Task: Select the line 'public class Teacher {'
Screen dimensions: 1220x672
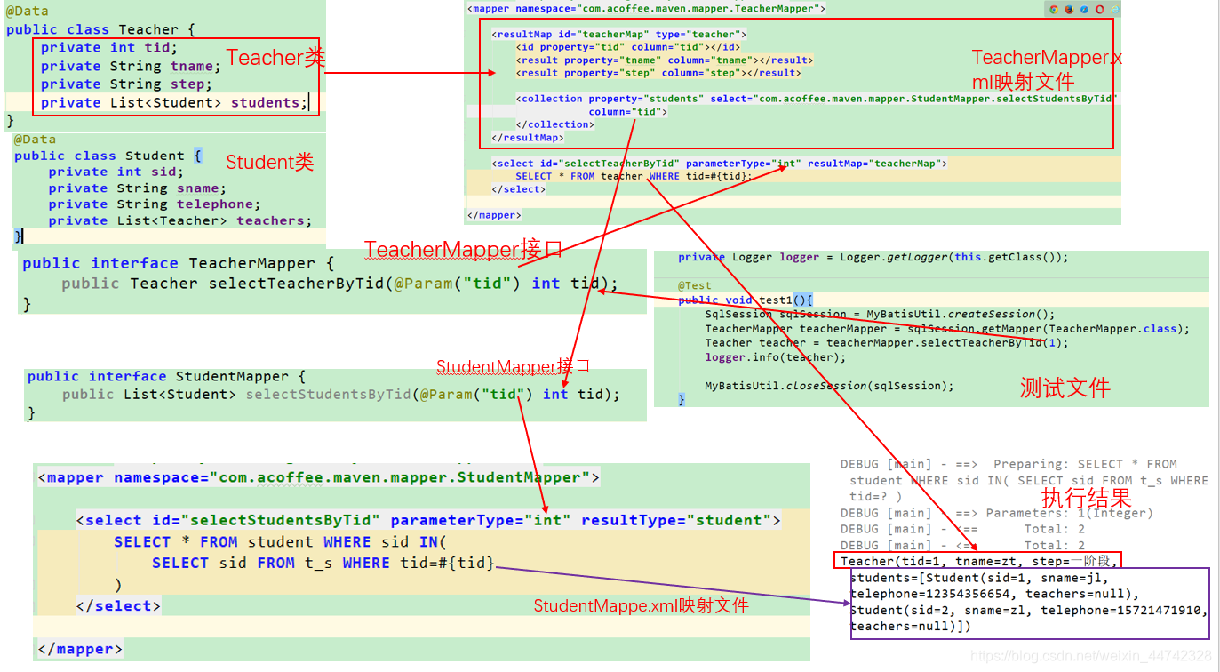Action: click(100, 29)
